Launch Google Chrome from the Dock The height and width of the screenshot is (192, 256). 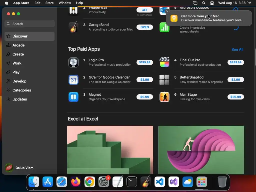(90, 182)
